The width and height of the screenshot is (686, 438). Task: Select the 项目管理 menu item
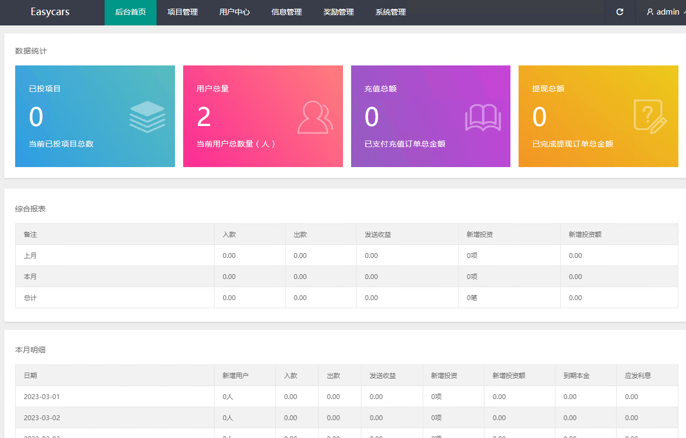[x=182, y=12]
